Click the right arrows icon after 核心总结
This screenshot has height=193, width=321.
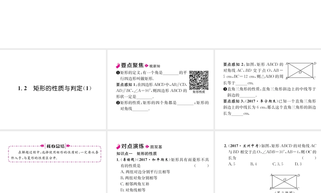point(68,146)
